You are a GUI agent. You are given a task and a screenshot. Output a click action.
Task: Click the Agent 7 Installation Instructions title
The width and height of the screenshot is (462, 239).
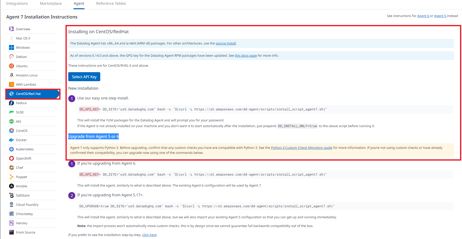(42, 17)
